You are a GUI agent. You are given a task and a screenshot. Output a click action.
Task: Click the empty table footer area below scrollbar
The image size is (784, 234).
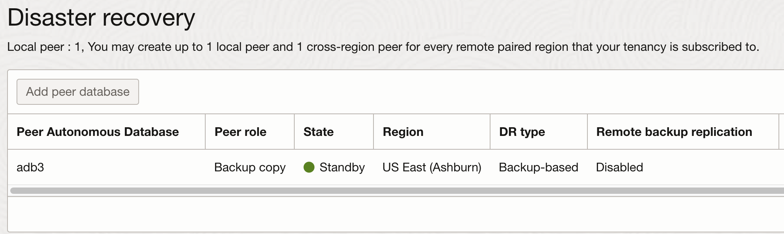pos(396,214)
